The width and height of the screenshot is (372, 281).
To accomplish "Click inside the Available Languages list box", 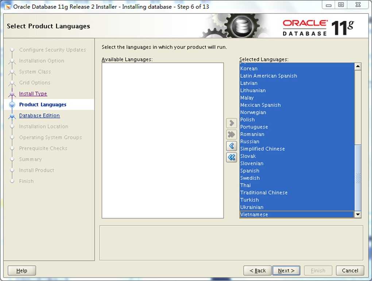I will 163,140.
